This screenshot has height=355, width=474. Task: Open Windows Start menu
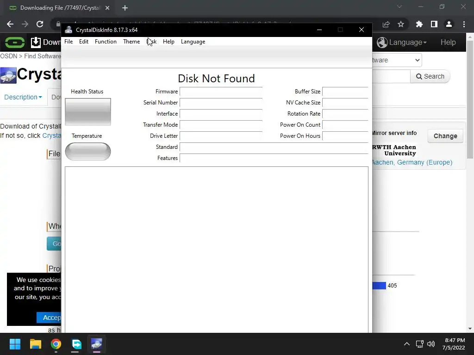(x=15, y=344)
